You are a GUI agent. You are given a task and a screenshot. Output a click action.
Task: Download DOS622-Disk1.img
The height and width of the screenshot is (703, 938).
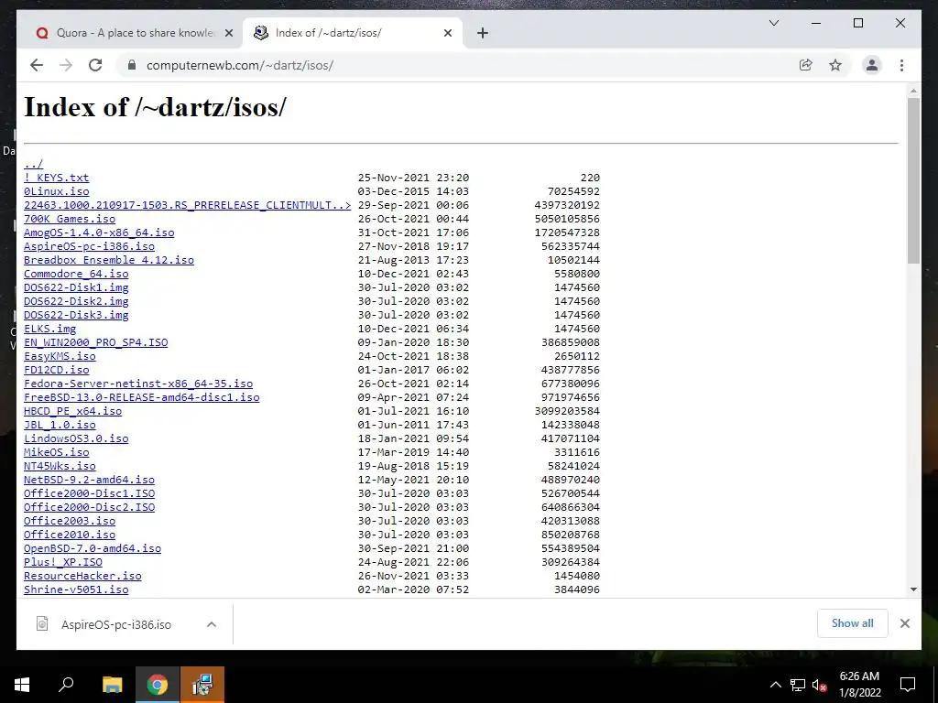(76, 287)
